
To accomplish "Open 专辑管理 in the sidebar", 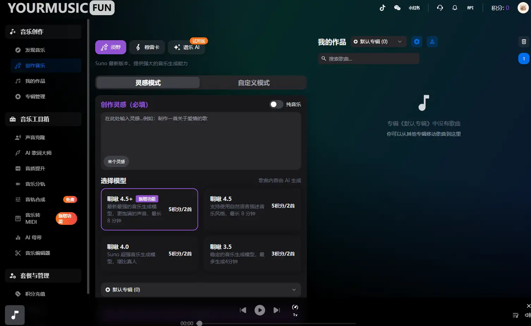I will (x=46, y=97).
